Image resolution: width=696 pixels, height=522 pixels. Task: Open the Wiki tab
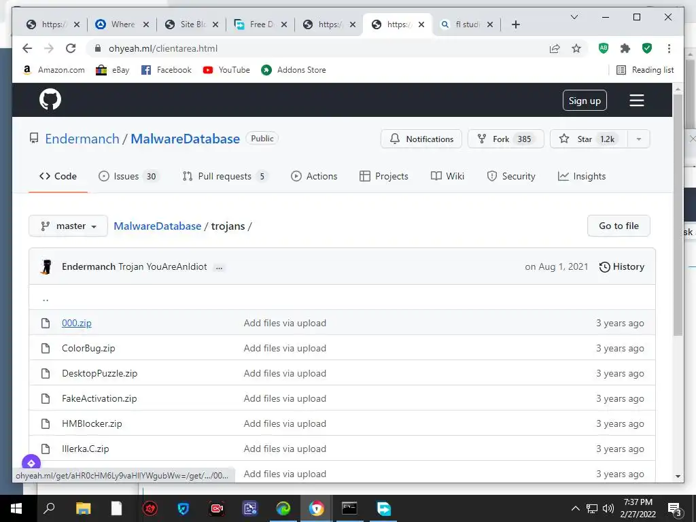coord(447,176)
